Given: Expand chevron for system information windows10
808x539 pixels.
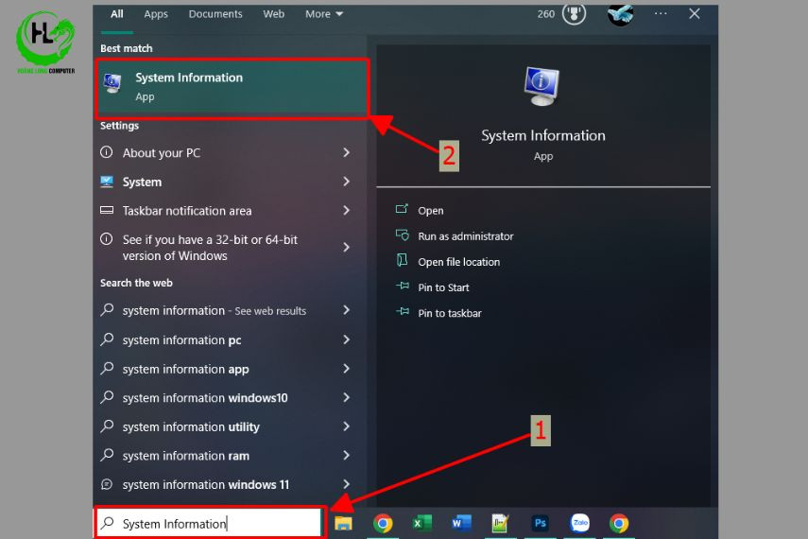Looking at the screenshot, I should (x=346, y=397).
